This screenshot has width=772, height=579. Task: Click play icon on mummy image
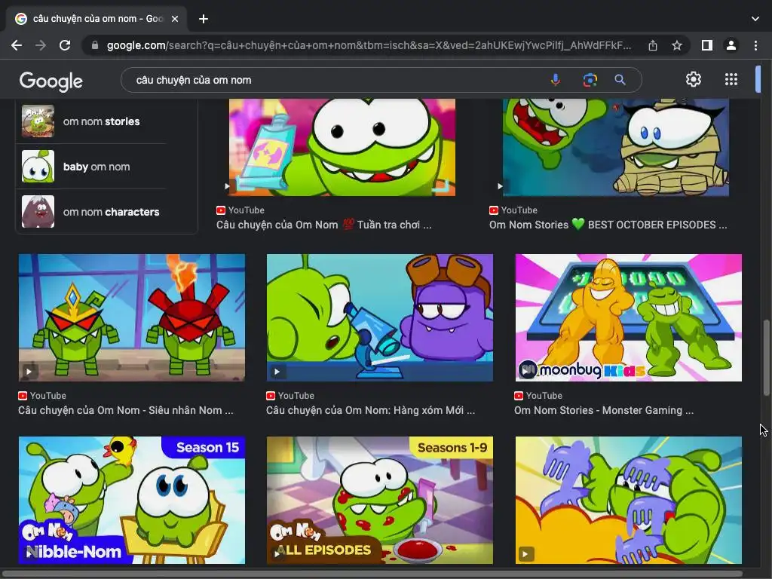[x=500, y=186]
